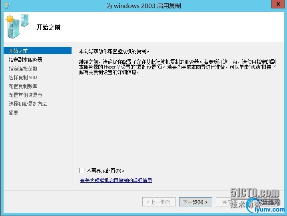Go to the 配置其他恢复点 step
Image resolution: width=287 pixels, height=216 pixels.
point(25,95)
